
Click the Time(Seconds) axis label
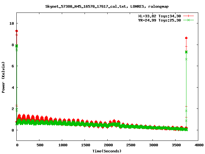[107, 151]
